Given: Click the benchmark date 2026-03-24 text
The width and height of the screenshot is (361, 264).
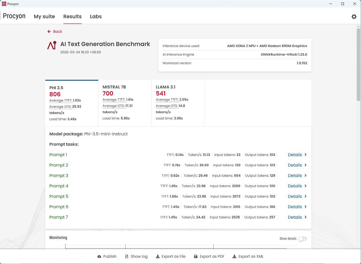Looking at the screenshot, I should point(81,52).
